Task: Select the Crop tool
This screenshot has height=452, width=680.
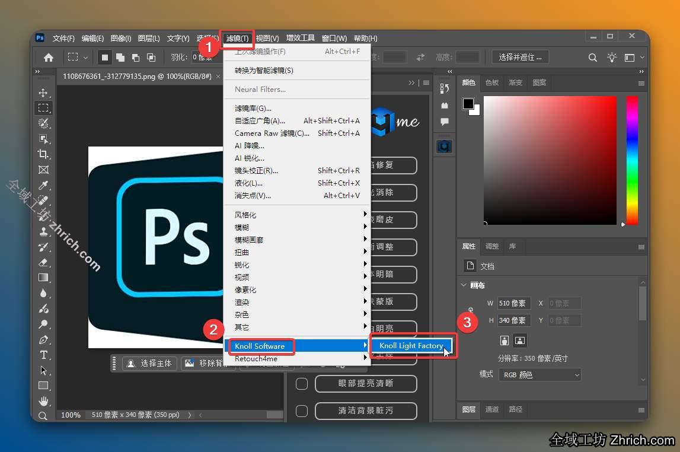Action: tap(43, 154)
